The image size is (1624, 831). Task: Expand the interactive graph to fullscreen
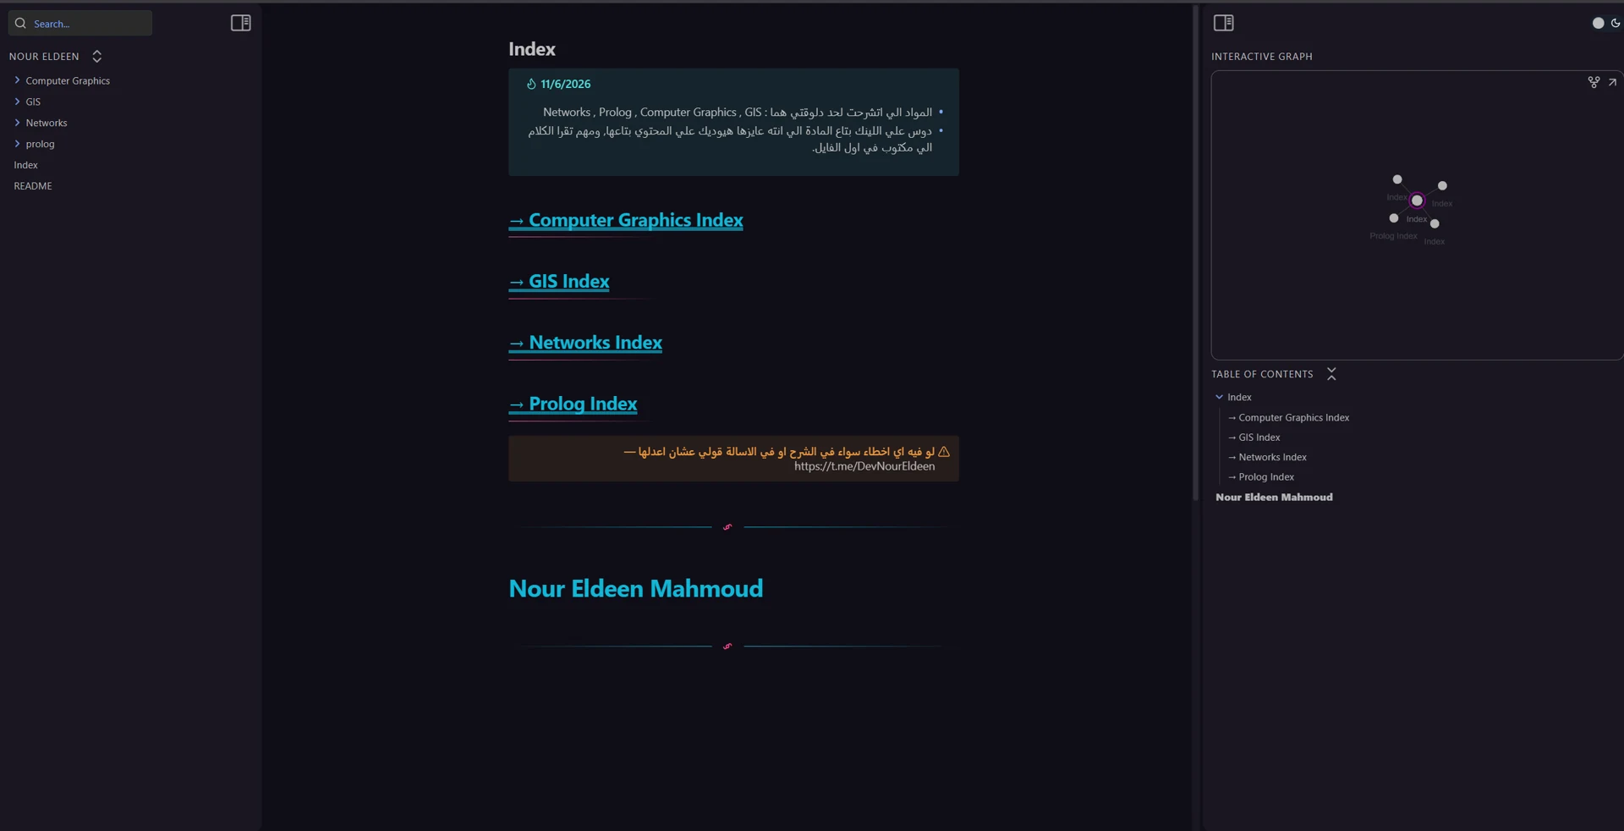1612,82
